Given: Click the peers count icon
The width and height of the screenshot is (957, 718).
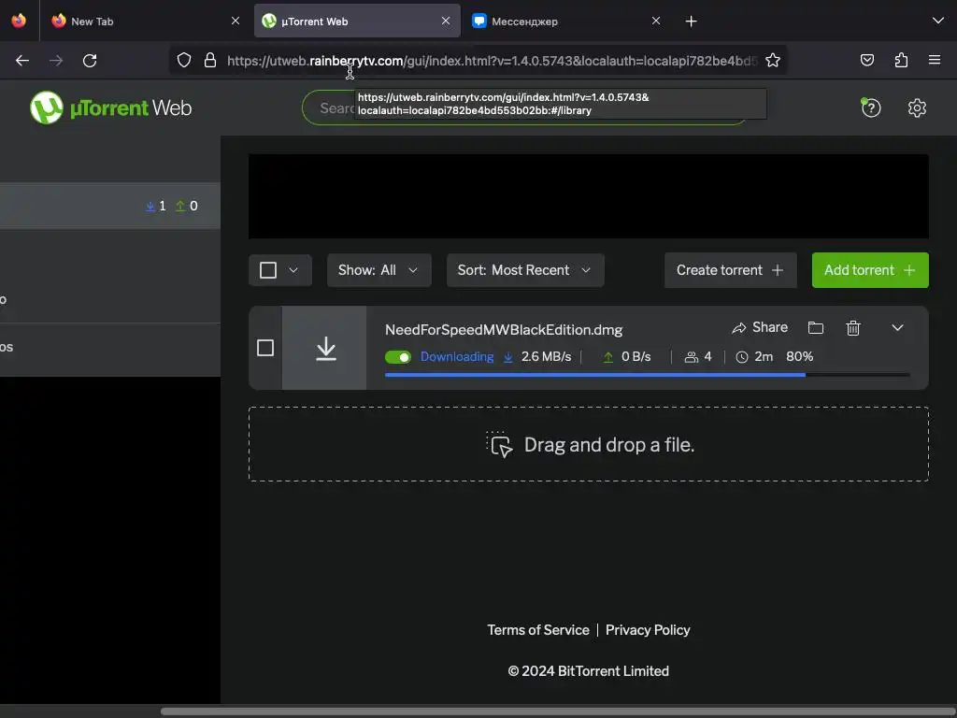Looking at the screenshot, I should pos(691,357).
